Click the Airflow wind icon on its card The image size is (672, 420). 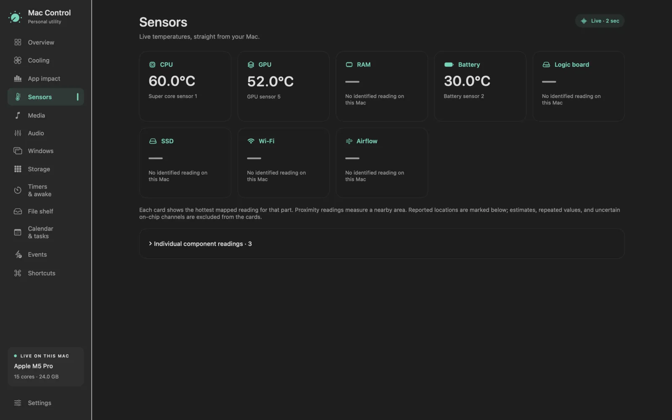pos(349,141)
